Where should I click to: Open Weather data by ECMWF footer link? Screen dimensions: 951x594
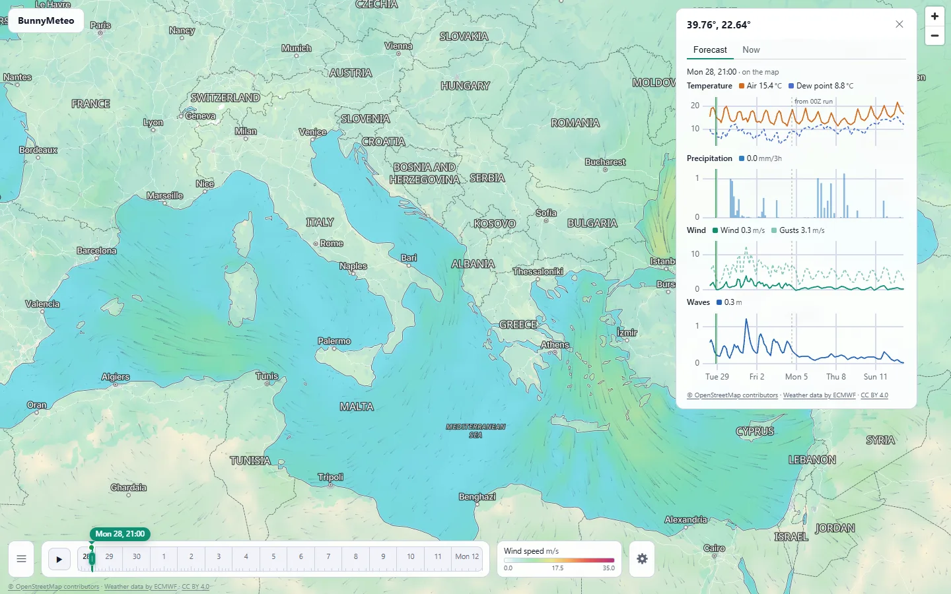point(141,587)
